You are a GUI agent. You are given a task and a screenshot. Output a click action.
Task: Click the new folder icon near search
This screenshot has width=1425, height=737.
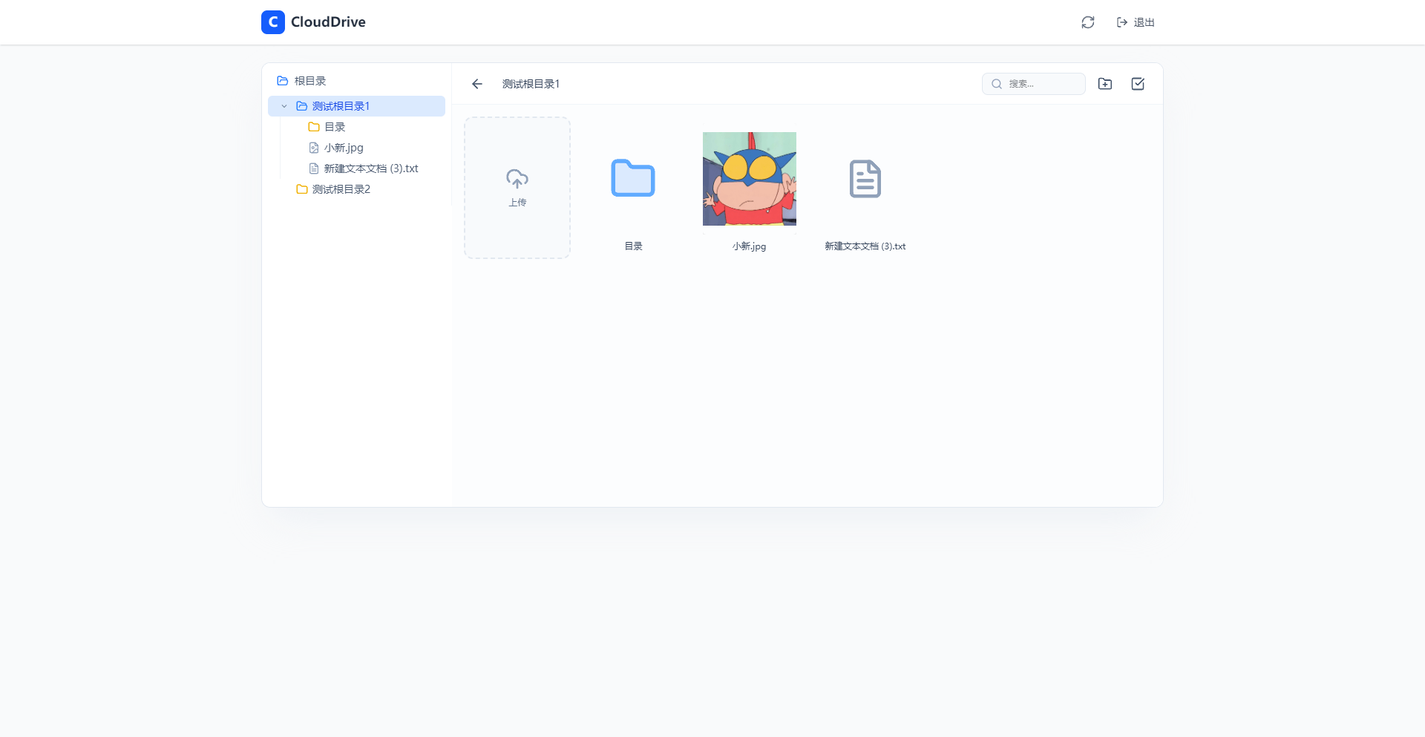coord(1105,84)
